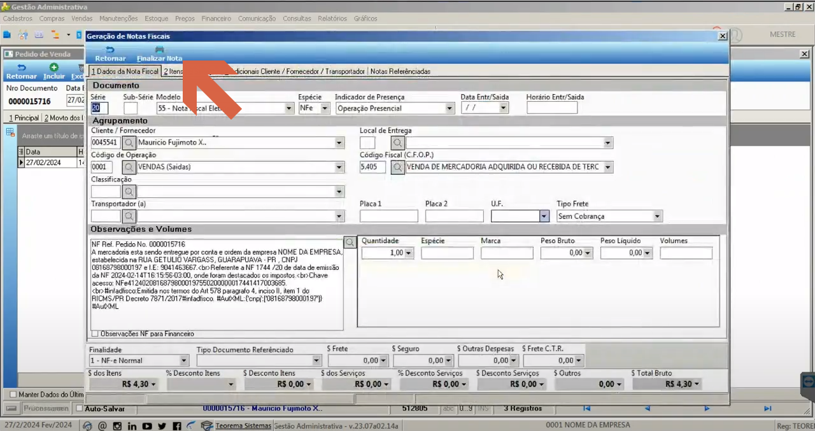Check Manter Dados do Último option
815x431 pixels.
[13, 395]
